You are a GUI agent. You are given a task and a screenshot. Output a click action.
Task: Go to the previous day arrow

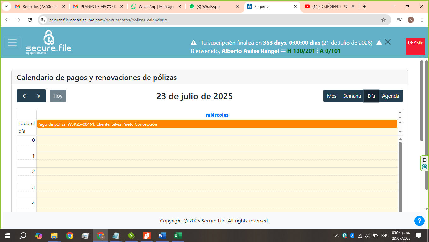click(24, 96)
